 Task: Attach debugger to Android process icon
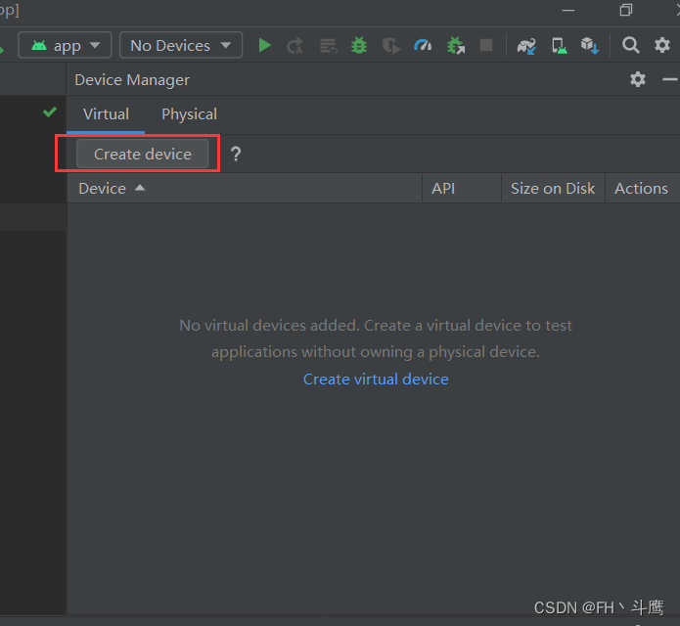[455, 46]
